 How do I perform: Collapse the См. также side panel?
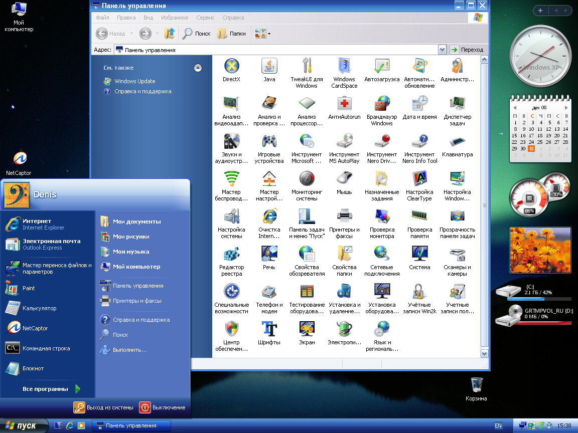(198, 68)
